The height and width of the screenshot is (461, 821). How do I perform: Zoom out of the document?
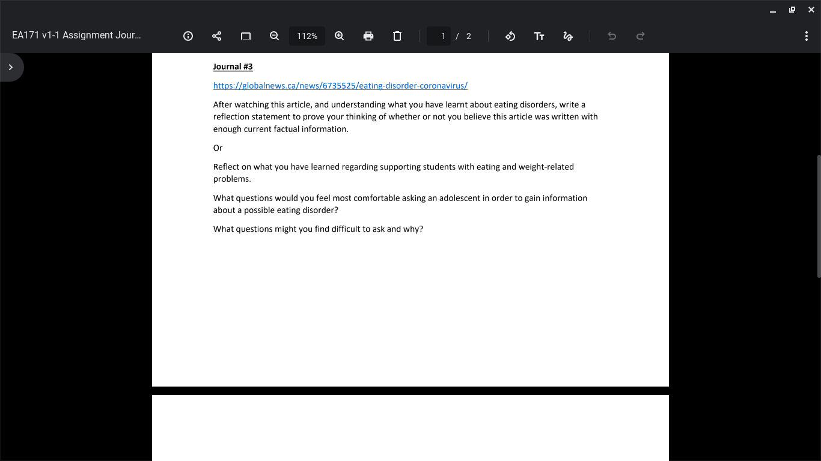coord(274,36)
